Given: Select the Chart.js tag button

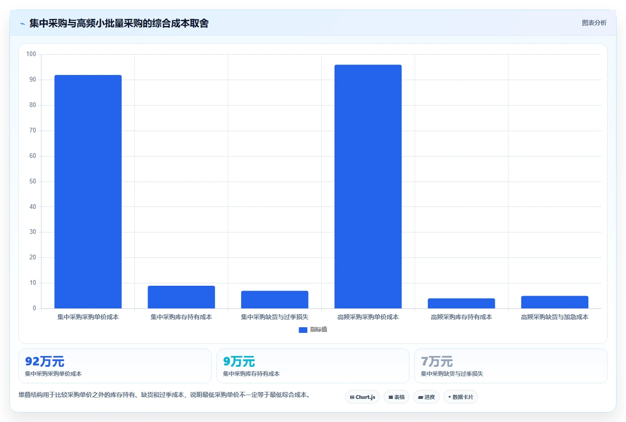Looking at the screenshot, I should coord(362,397).
